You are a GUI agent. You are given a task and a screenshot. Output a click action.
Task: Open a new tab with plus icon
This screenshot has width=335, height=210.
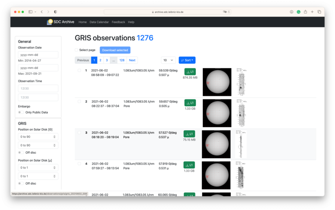312,12
